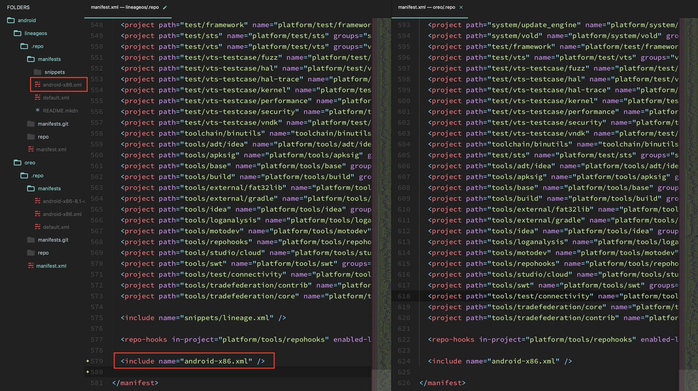Switch to manifest.xml oreo/.repo tab

(426, 7)
